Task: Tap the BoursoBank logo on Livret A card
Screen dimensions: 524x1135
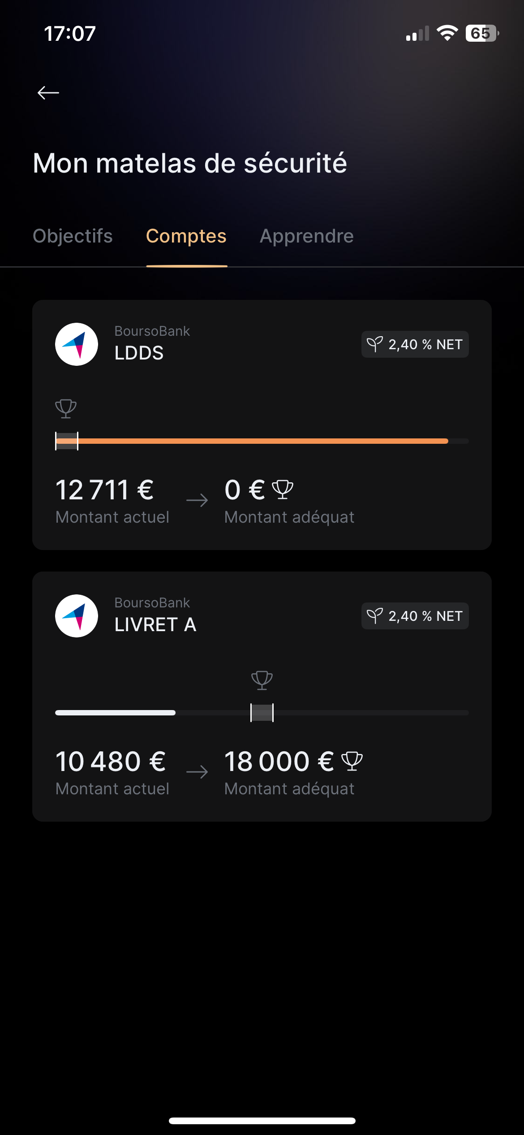Action: (77, 616)
